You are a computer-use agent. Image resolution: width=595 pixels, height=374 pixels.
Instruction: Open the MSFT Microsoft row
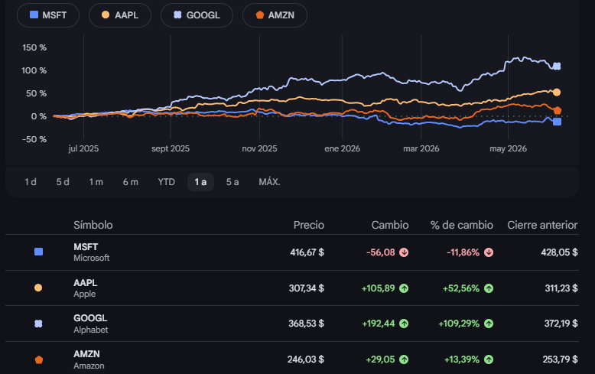click(292, 252)
